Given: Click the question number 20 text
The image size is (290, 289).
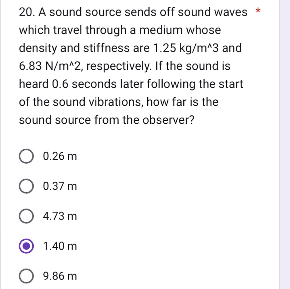Looking at the screenshot, I should tap(26, 12).
